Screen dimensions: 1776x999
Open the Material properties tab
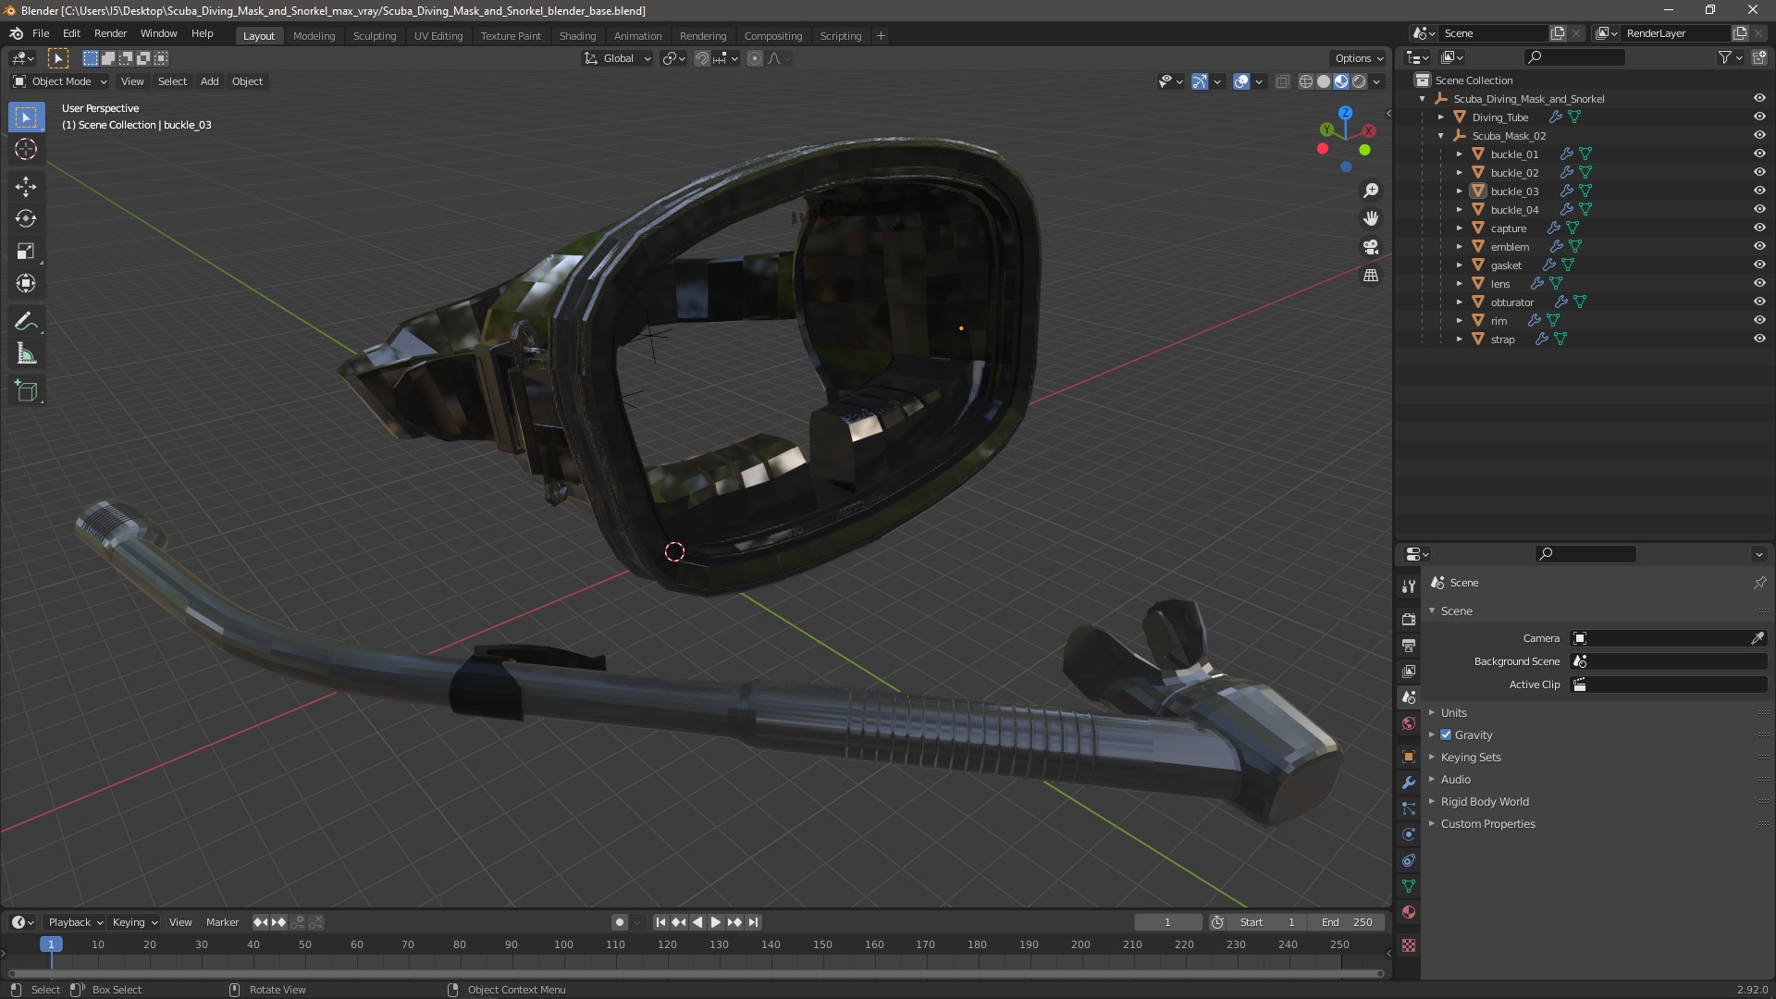click(x=1409, y=912)
